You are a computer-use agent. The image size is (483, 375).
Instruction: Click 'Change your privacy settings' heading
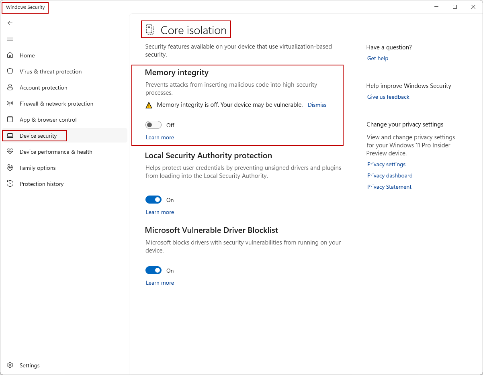tap(405, 124)
